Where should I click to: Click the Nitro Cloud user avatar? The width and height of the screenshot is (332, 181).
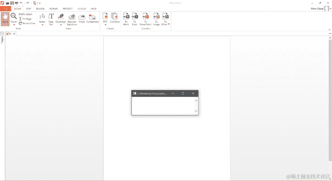327,8
